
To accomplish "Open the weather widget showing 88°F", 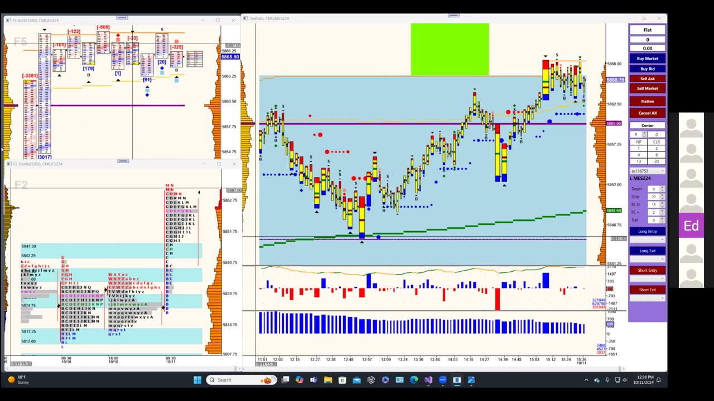I will (18, 380).
